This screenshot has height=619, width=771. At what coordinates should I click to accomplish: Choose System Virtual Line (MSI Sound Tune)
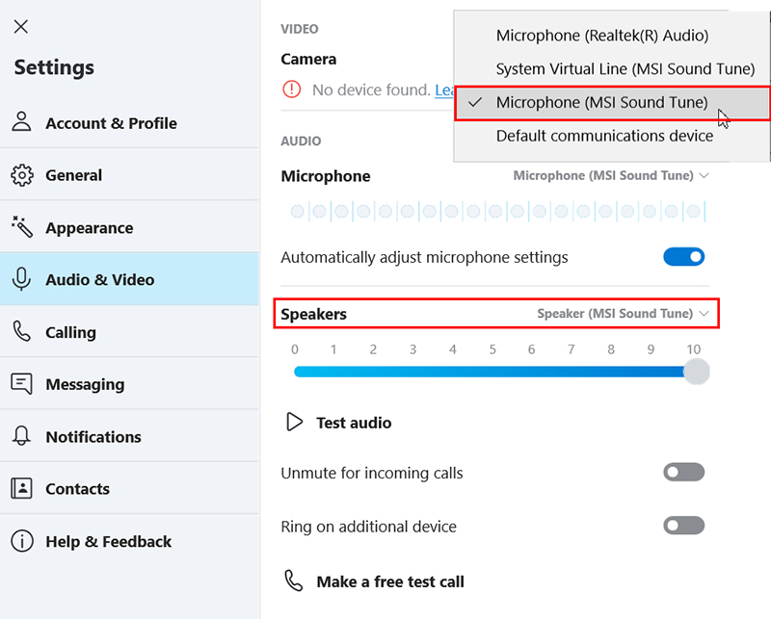(x=612, y=68)
